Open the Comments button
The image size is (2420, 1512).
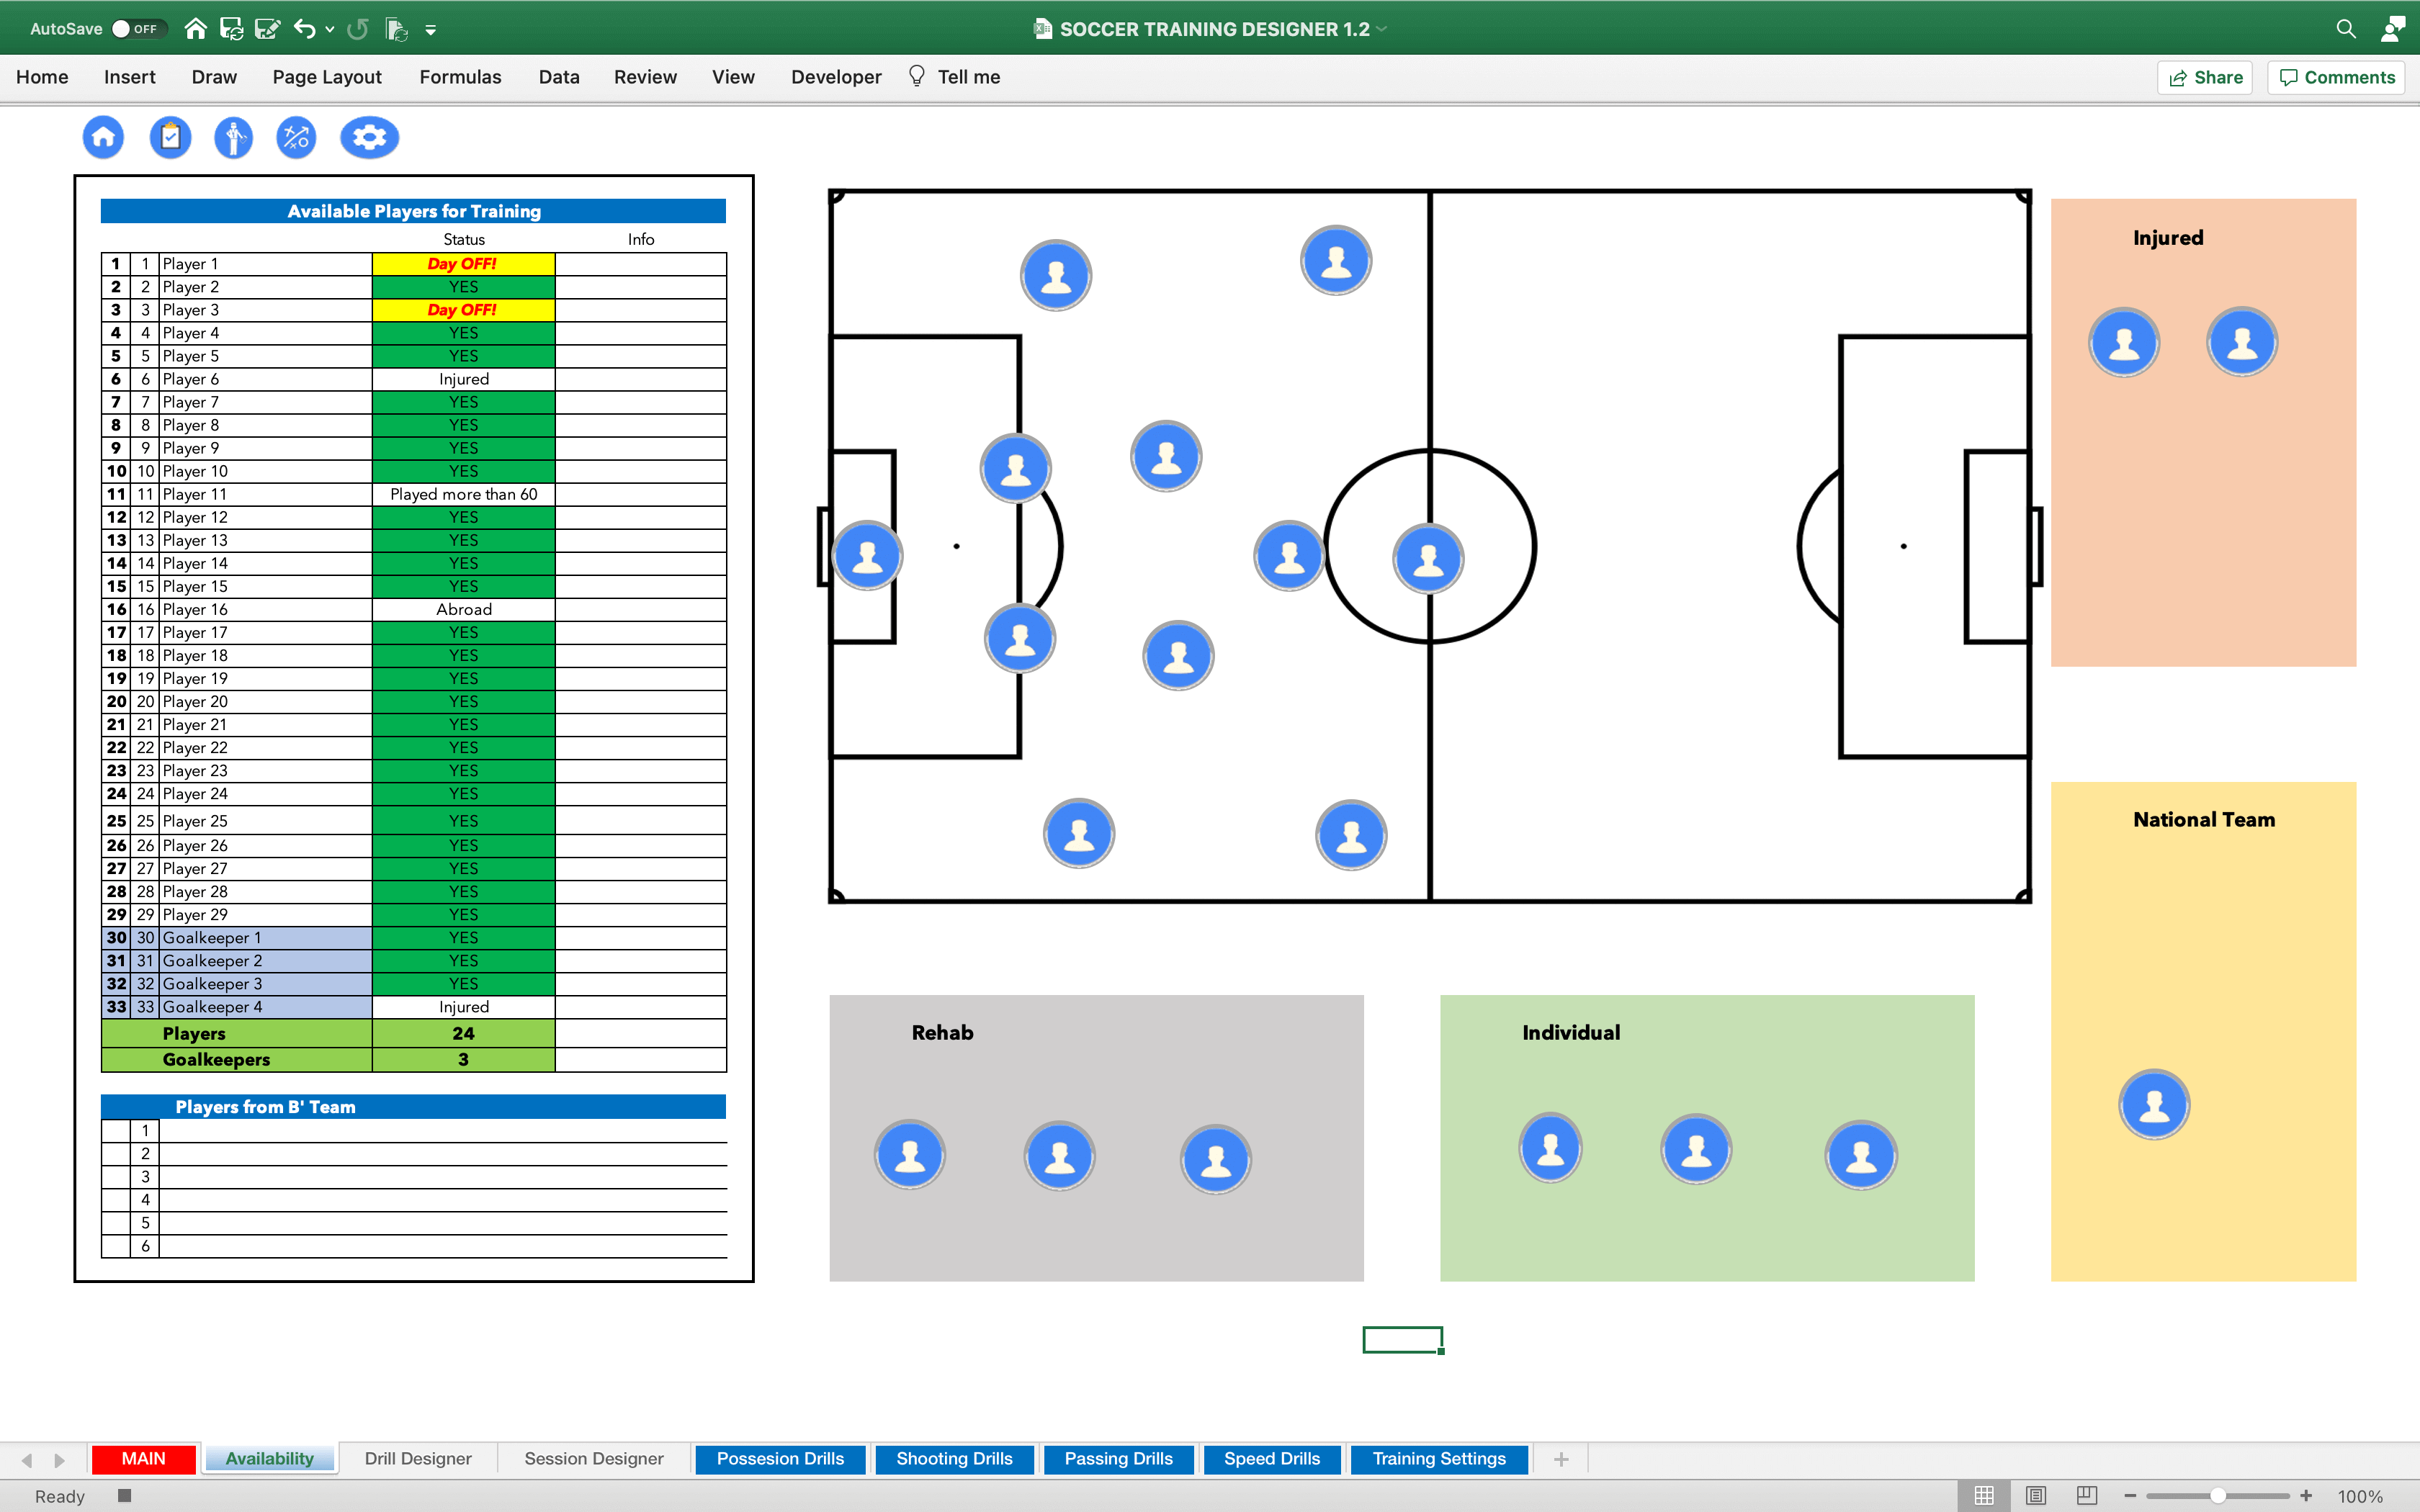(2336, 77)
